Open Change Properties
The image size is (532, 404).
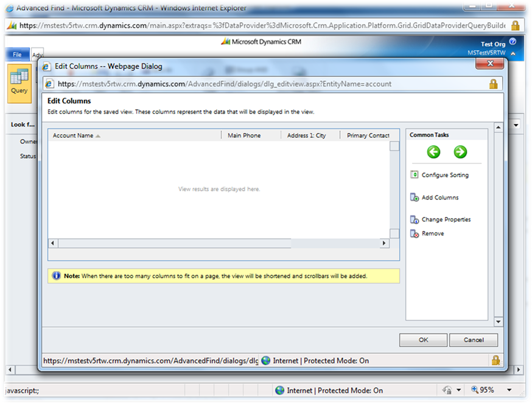coord(446,220)
